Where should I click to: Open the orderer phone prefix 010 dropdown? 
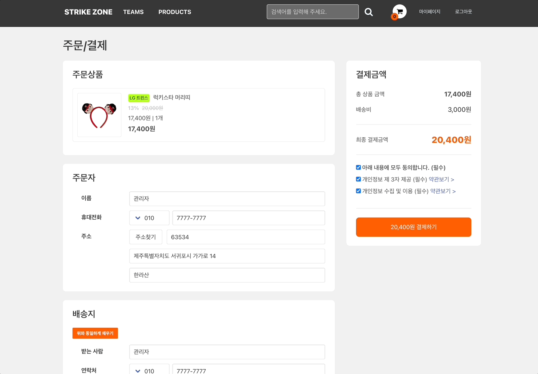(x=149, y=218)
